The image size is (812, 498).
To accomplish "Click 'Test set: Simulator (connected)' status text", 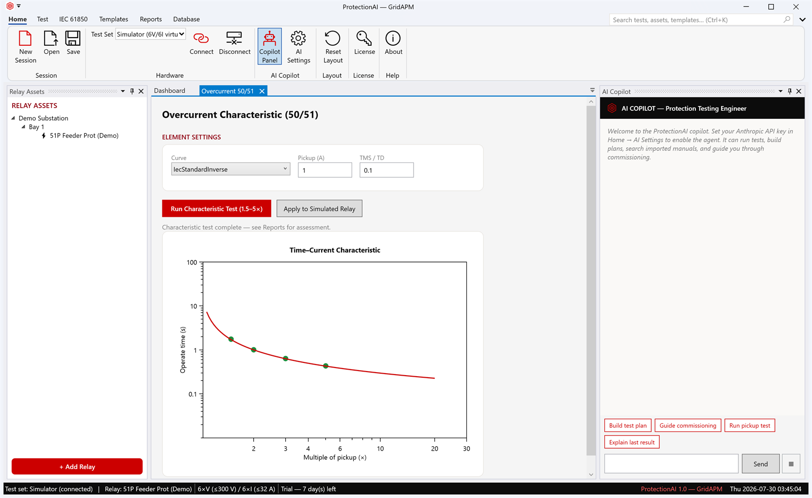I will pos(49,489).
